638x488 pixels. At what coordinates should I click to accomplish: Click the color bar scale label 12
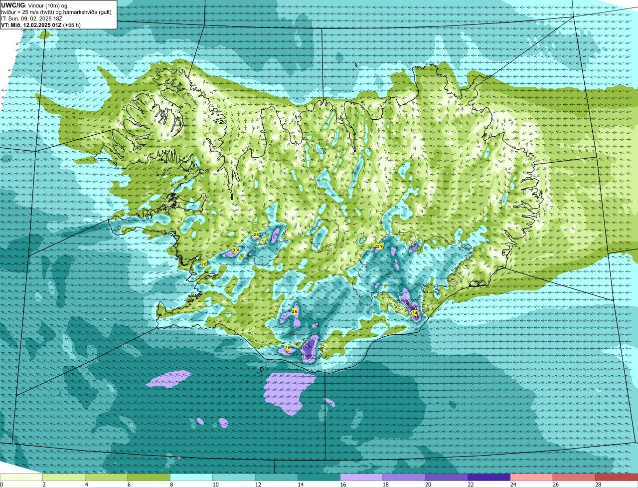[x=258, y=485]
